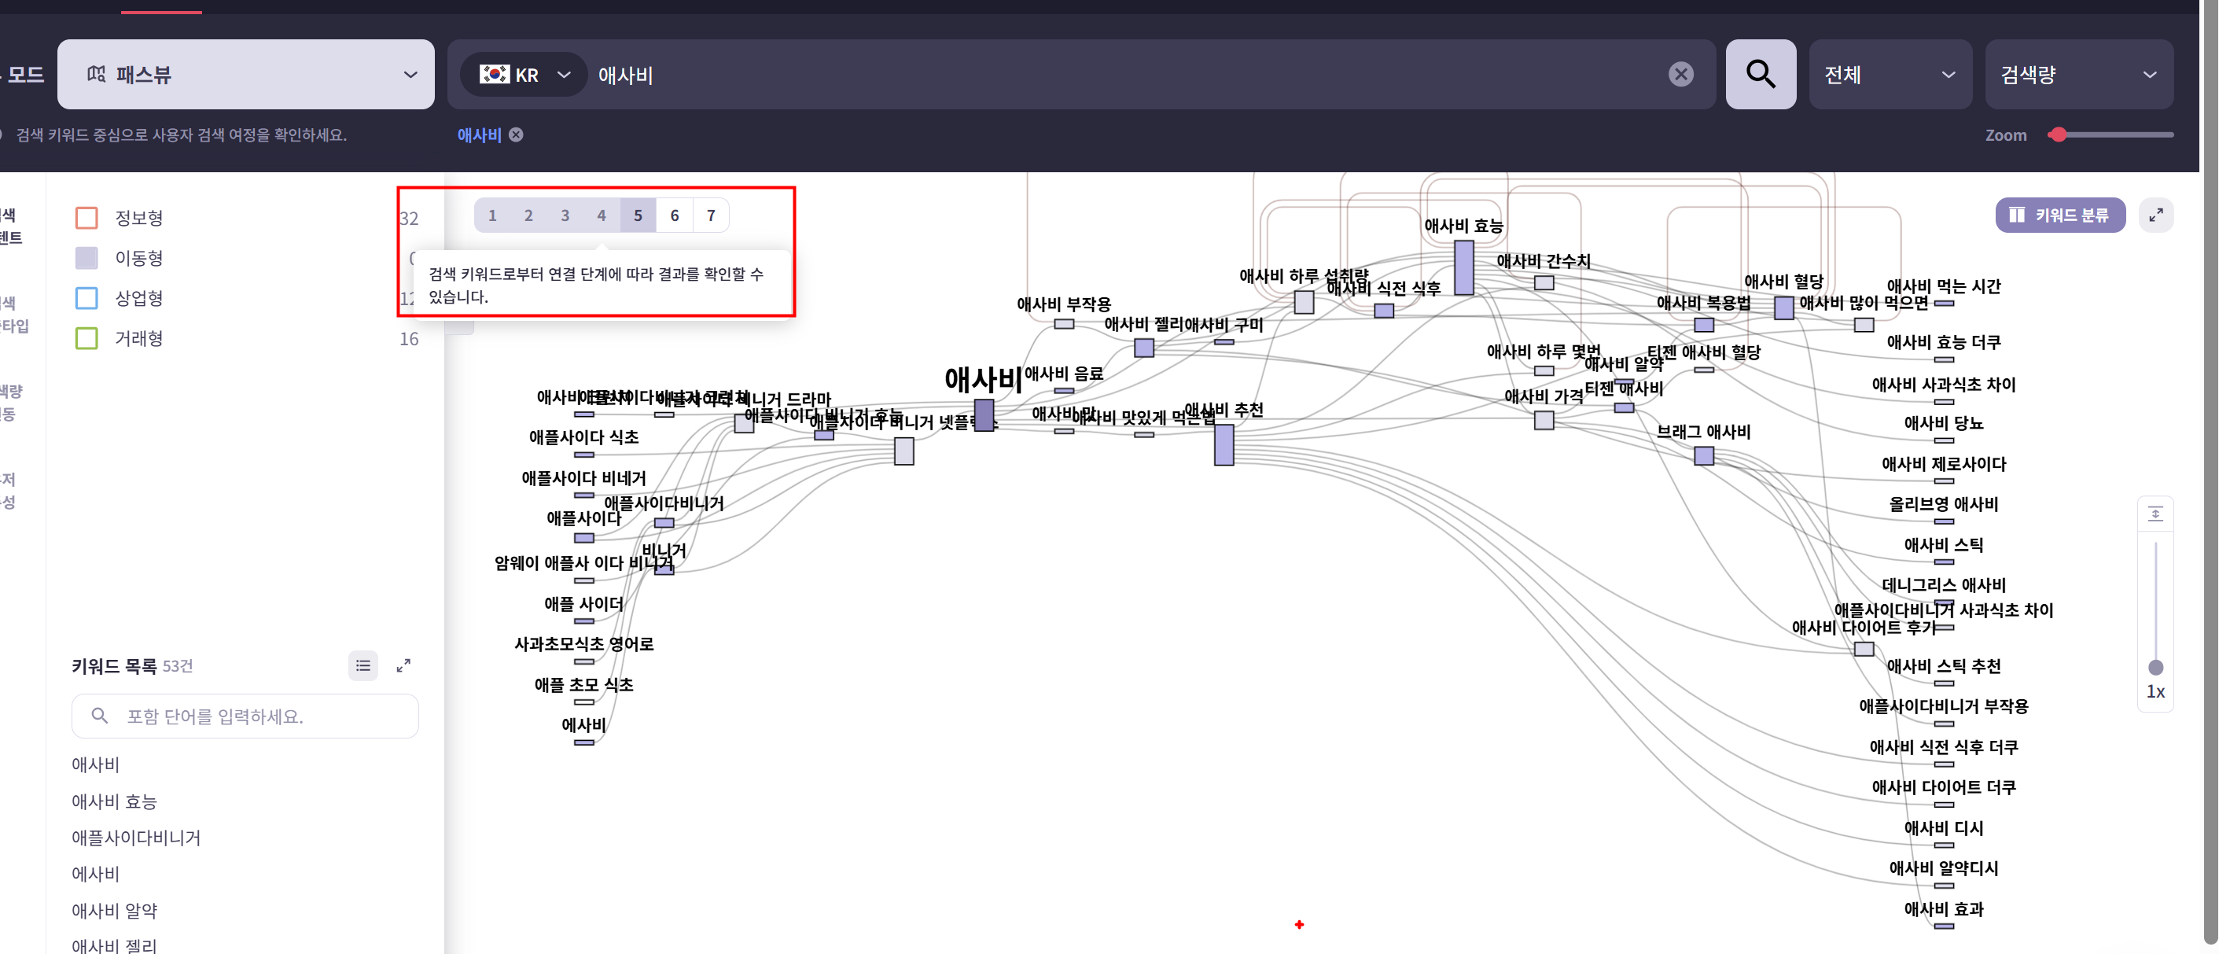
Task: Open 키워드 분류 keyword classification
Action: 2059,215
